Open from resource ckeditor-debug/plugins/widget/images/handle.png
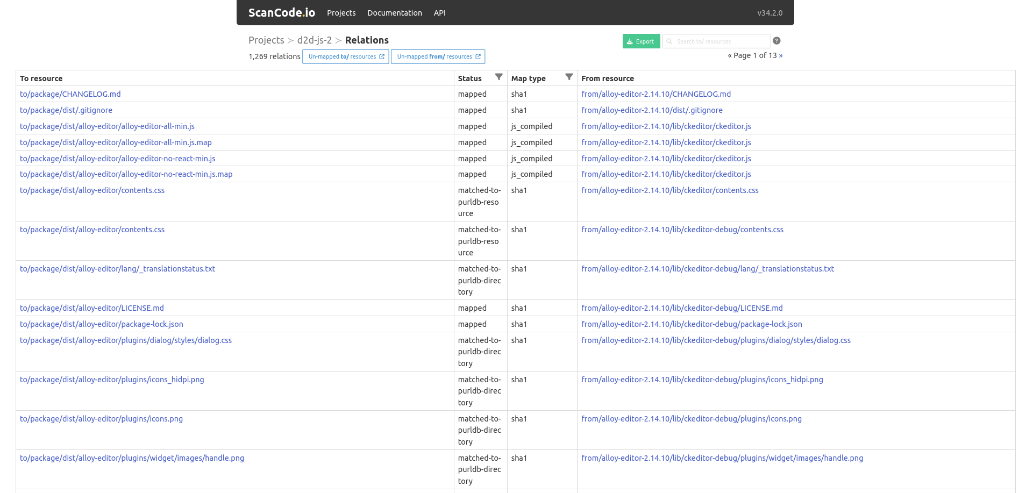Image resolution: width=1026 pixels, height=493 pixels. (x=722, y=458)
